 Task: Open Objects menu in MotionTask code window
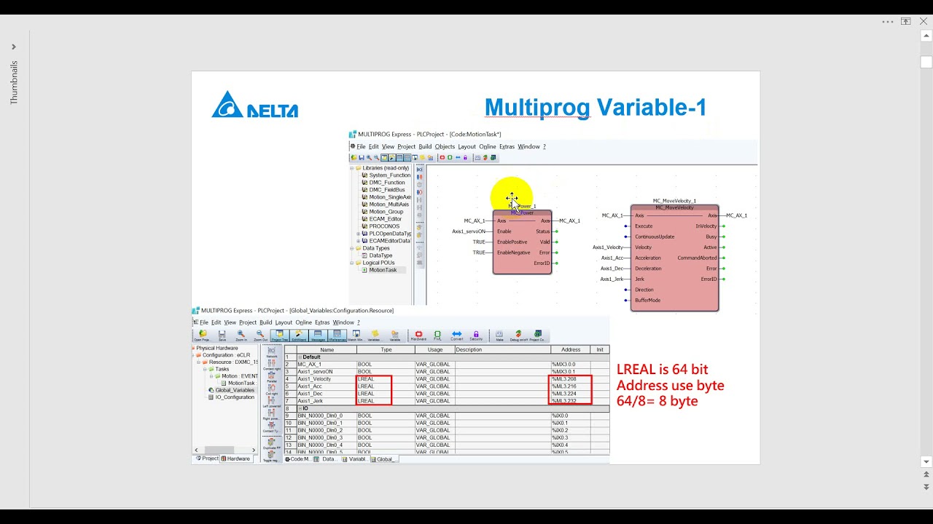[445, 146]
